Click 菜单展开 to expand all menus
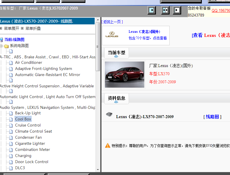This screenshot has height=175, width=230. point(12,28)
